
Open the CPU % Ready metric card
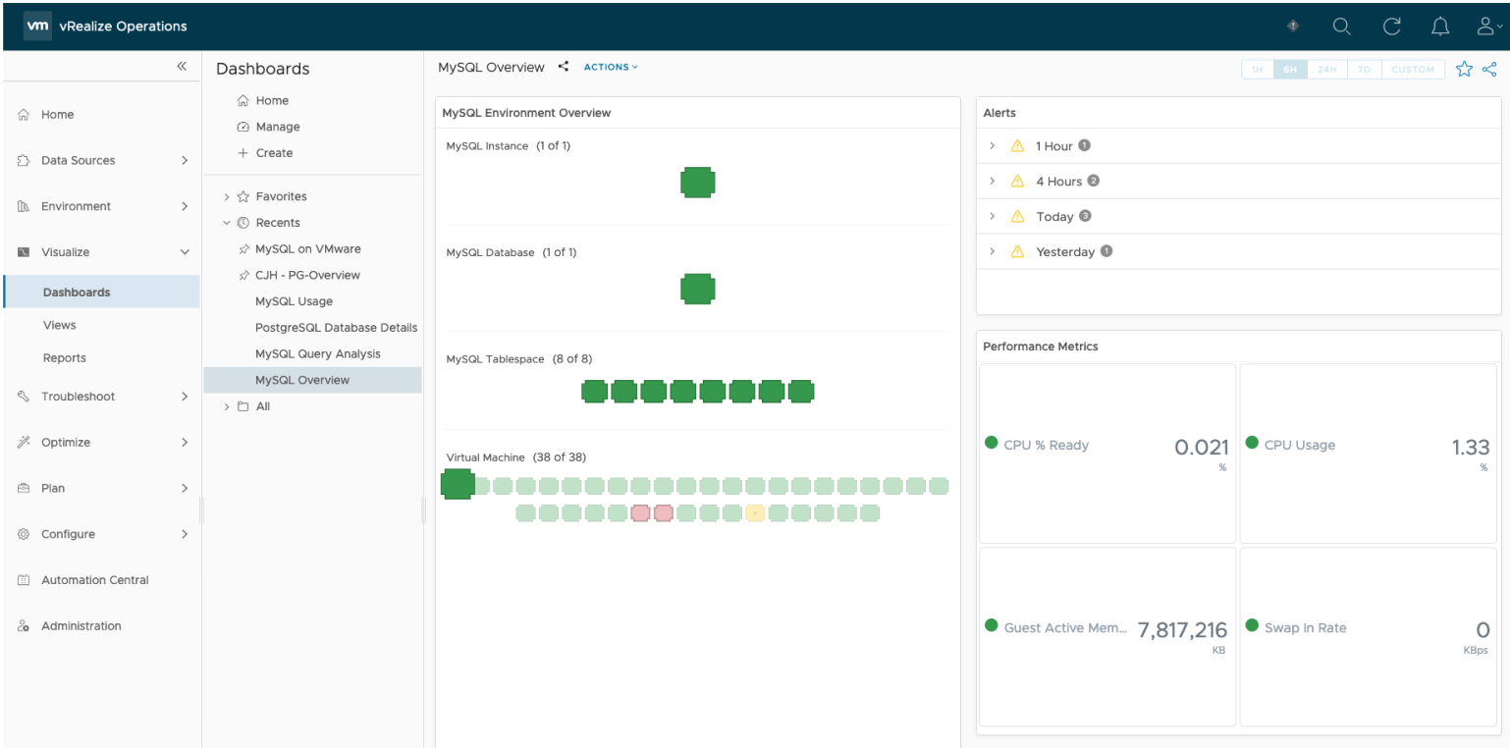point(1107,454)
